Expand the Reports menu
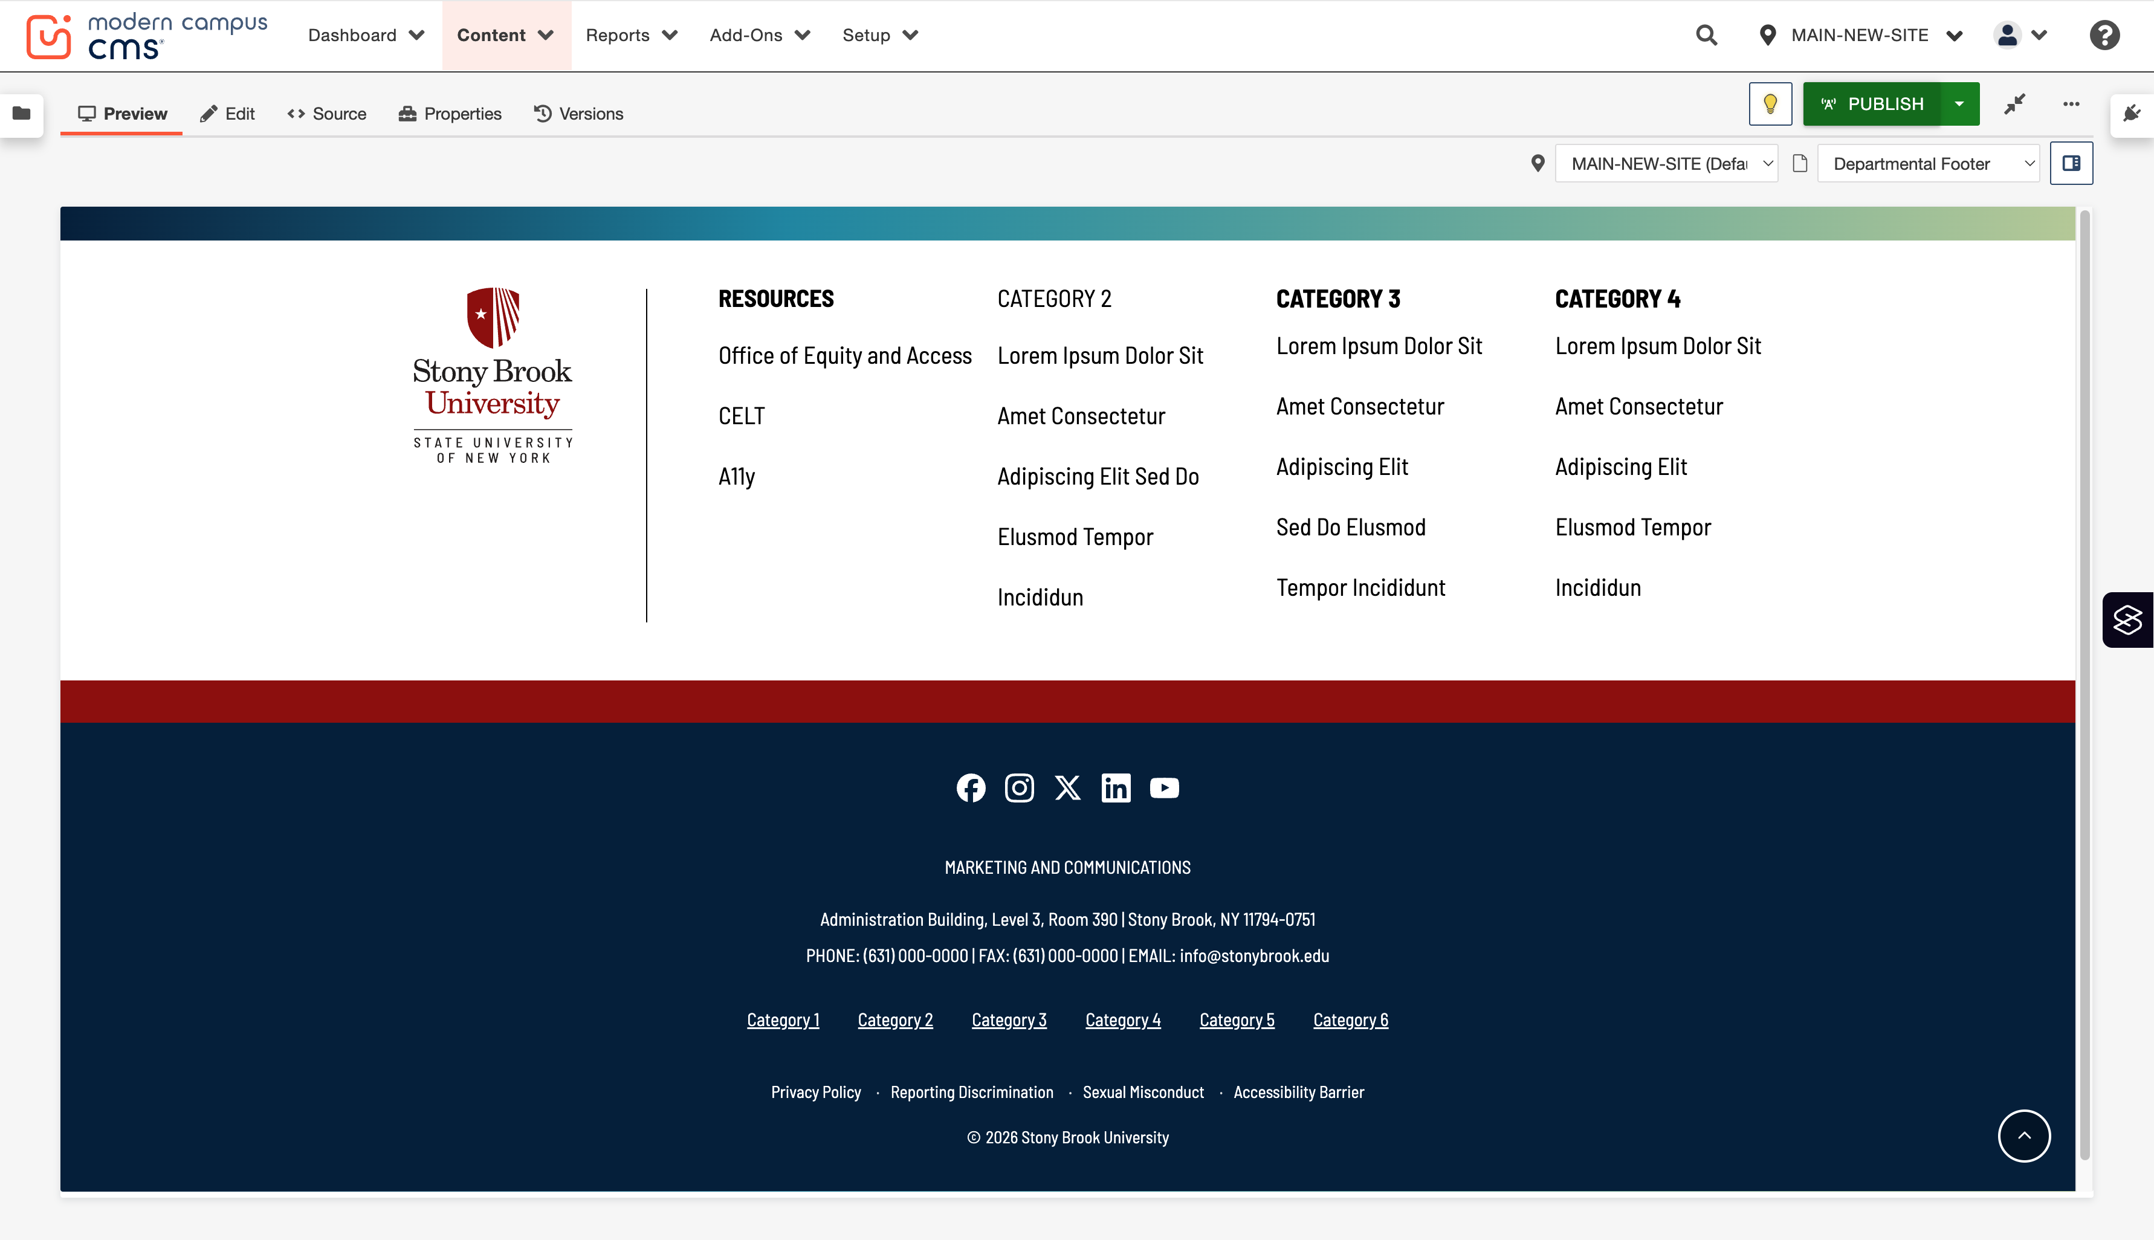The width and height of the screenshot is (2154, 1240). tap(631, 35)
